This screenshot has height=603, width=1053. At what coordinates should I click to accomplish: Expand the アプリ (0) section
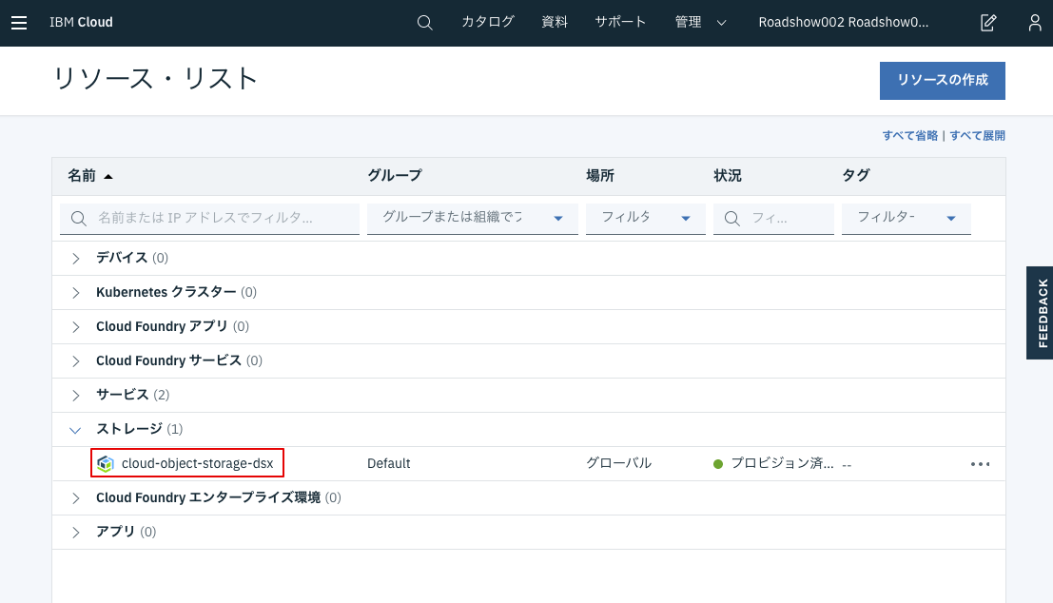point(76,533)
